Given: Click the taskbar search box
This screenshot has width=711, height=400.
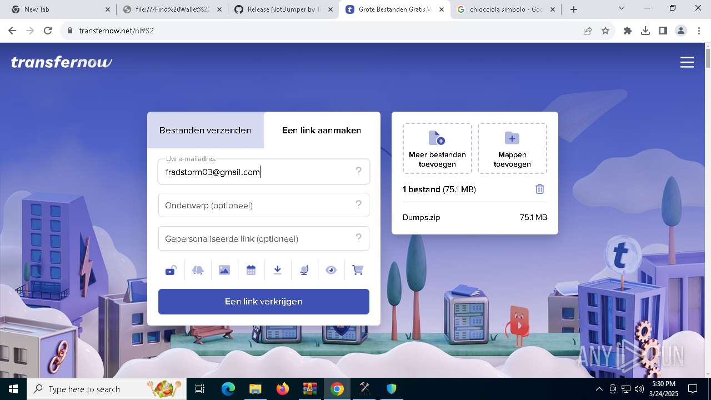Looking at the screenshot, I should (107, 389).
